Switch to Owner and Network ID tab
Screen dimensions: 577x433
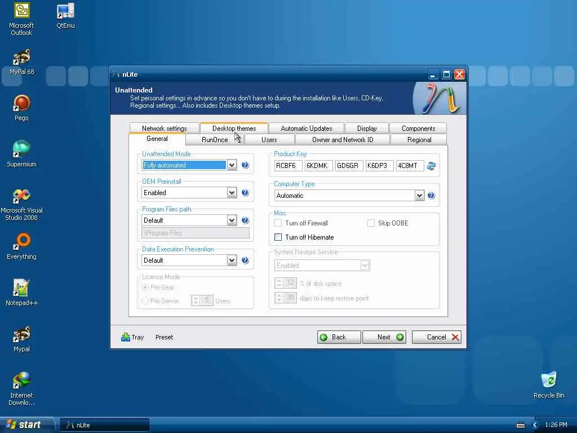(343, 140)
